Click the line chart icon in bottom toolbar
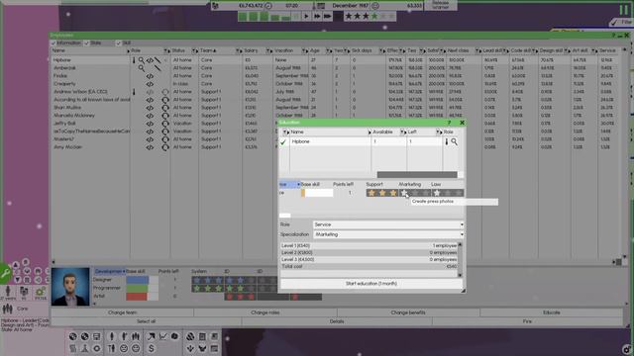 coord(162,336)
